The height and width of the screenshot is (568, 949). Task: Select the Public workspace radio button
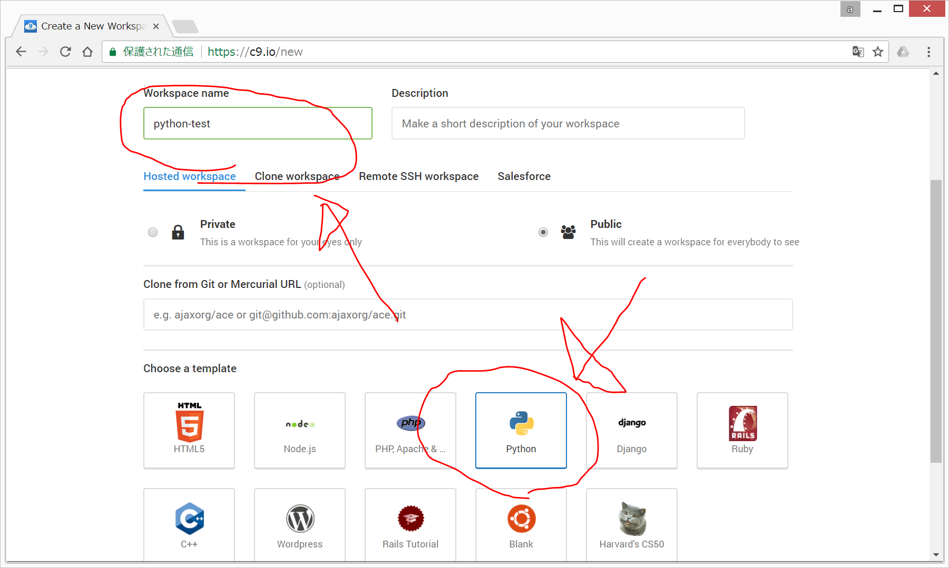pos(543,232)
